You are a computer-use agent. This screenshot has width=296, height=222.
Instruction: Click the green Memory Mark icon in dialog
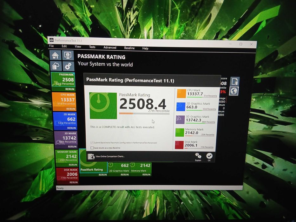(180, 132)
